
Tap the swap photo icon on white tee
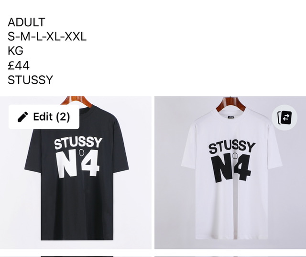click(284, 118)
